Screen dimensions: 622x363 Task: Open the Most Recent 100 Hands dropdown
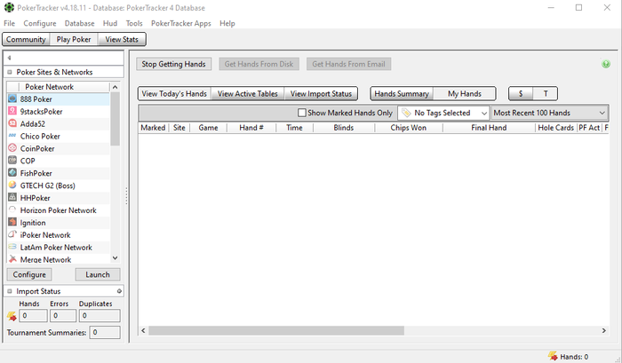[x=549, y=113]
